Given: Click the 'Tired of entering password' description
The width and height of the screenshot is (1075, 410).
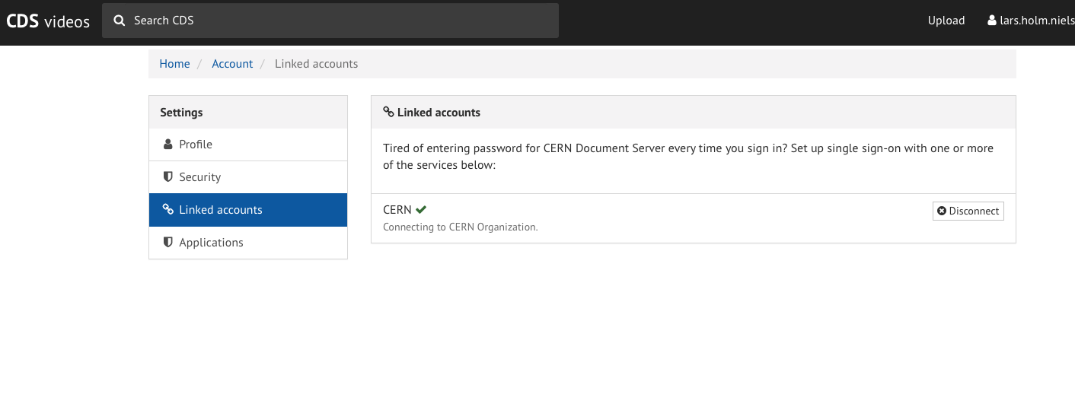Looking at the screenshot, I should [688, 157].
